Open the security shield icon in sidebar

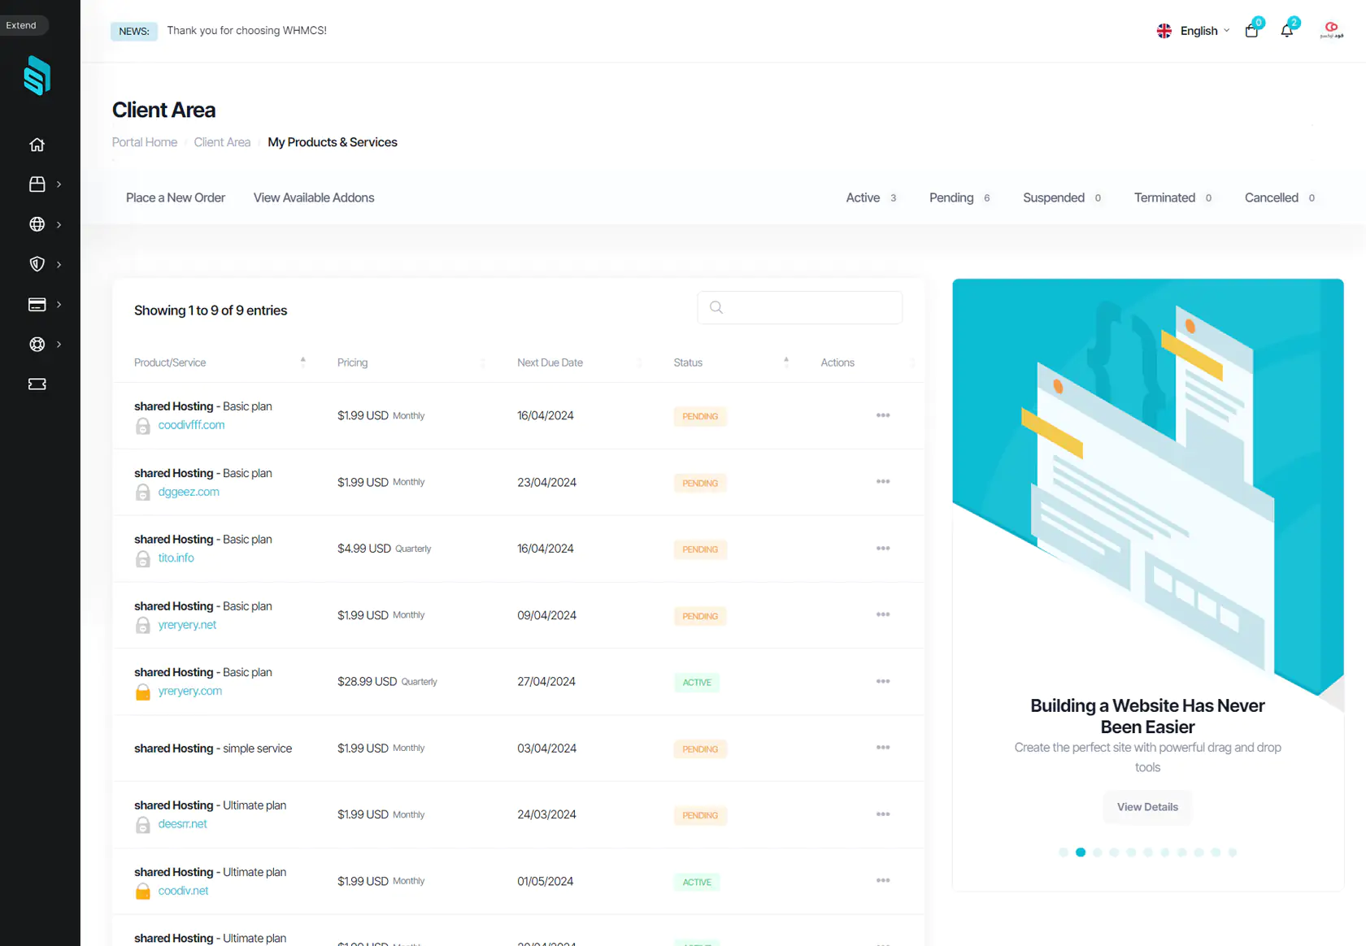pos(37,264)
